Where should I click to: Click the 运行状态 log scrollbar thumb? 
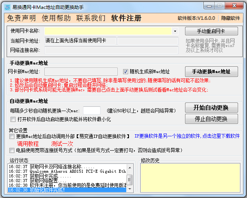point(130,180)
